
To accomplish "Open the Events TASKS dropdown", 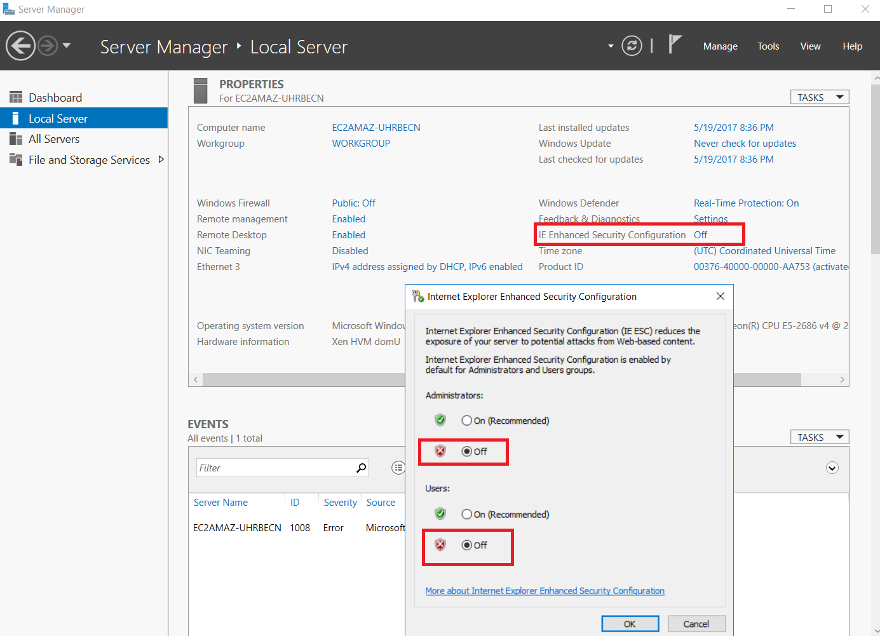I will tap(820, 437).
